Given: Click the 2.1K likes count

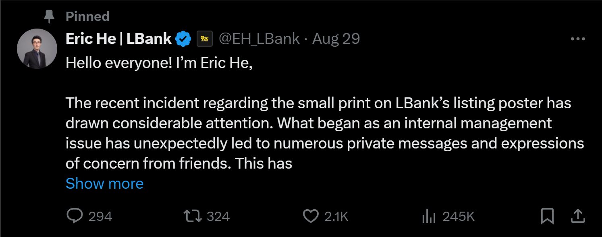Looking at the screenshot, I should 336,216.
